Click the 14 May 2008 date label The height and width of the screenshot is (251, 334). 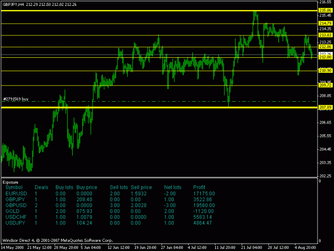pos(12,248)
